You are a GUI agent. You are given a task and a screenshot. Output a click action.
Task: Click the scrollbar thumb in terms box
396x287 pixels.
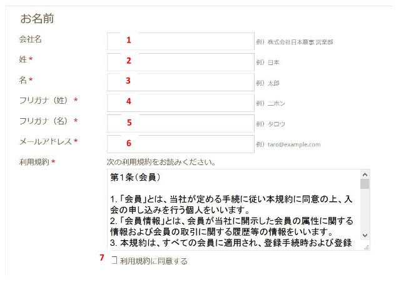[x=365, y=184]
